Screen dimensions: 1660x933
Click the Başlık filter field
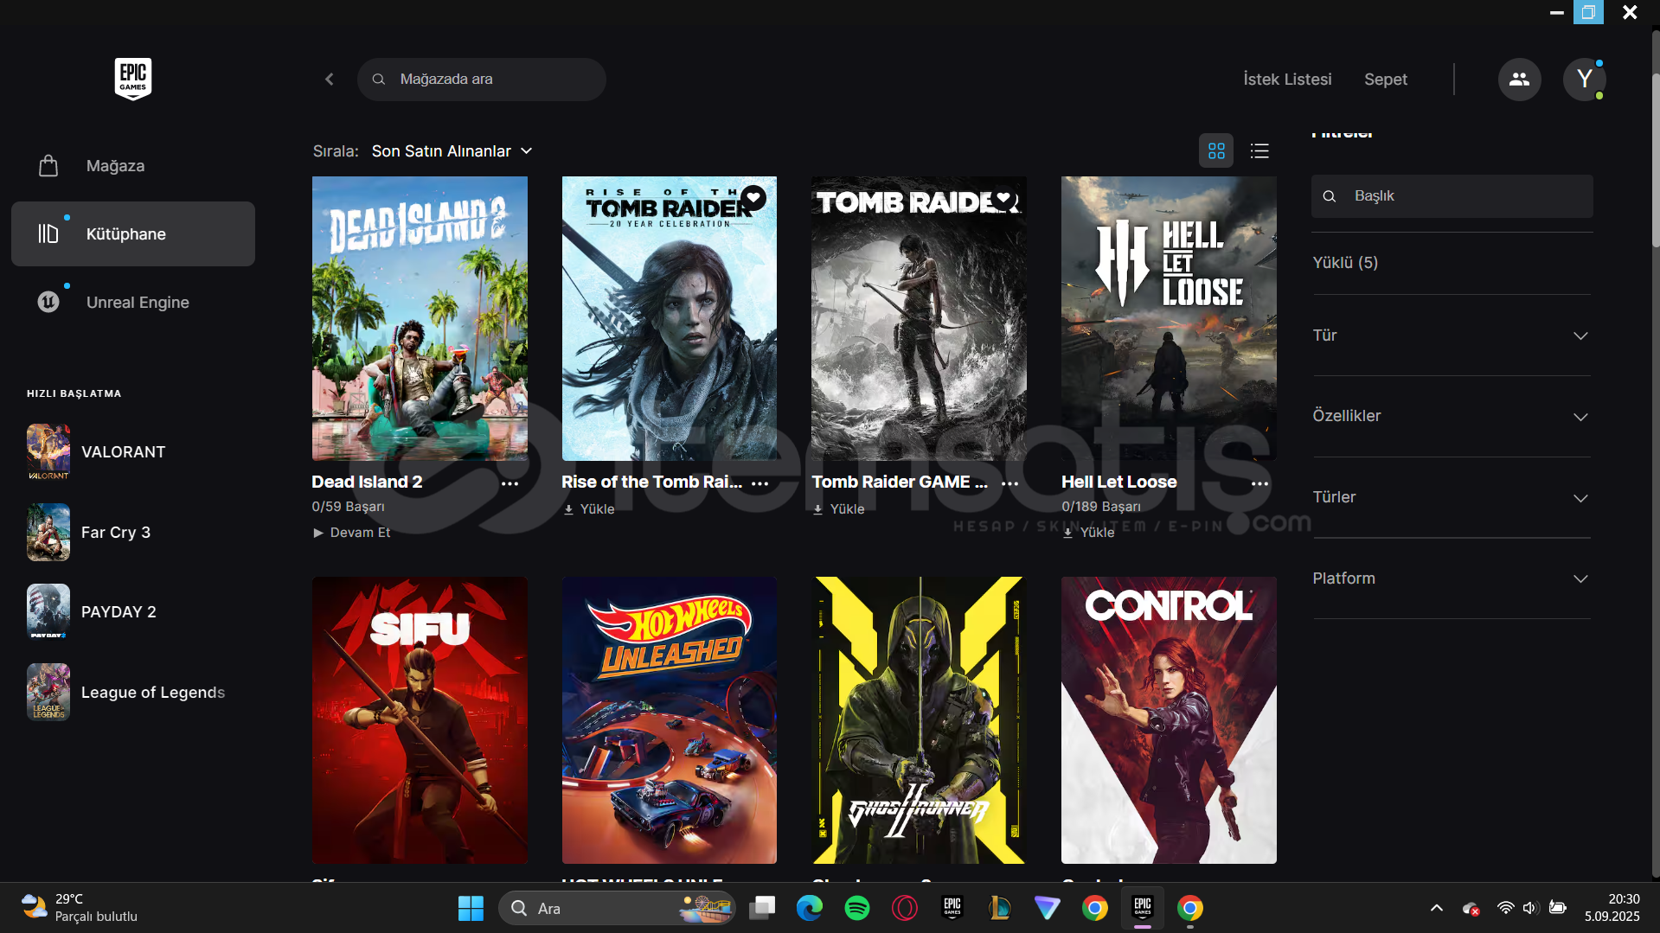pos(1452,196)
